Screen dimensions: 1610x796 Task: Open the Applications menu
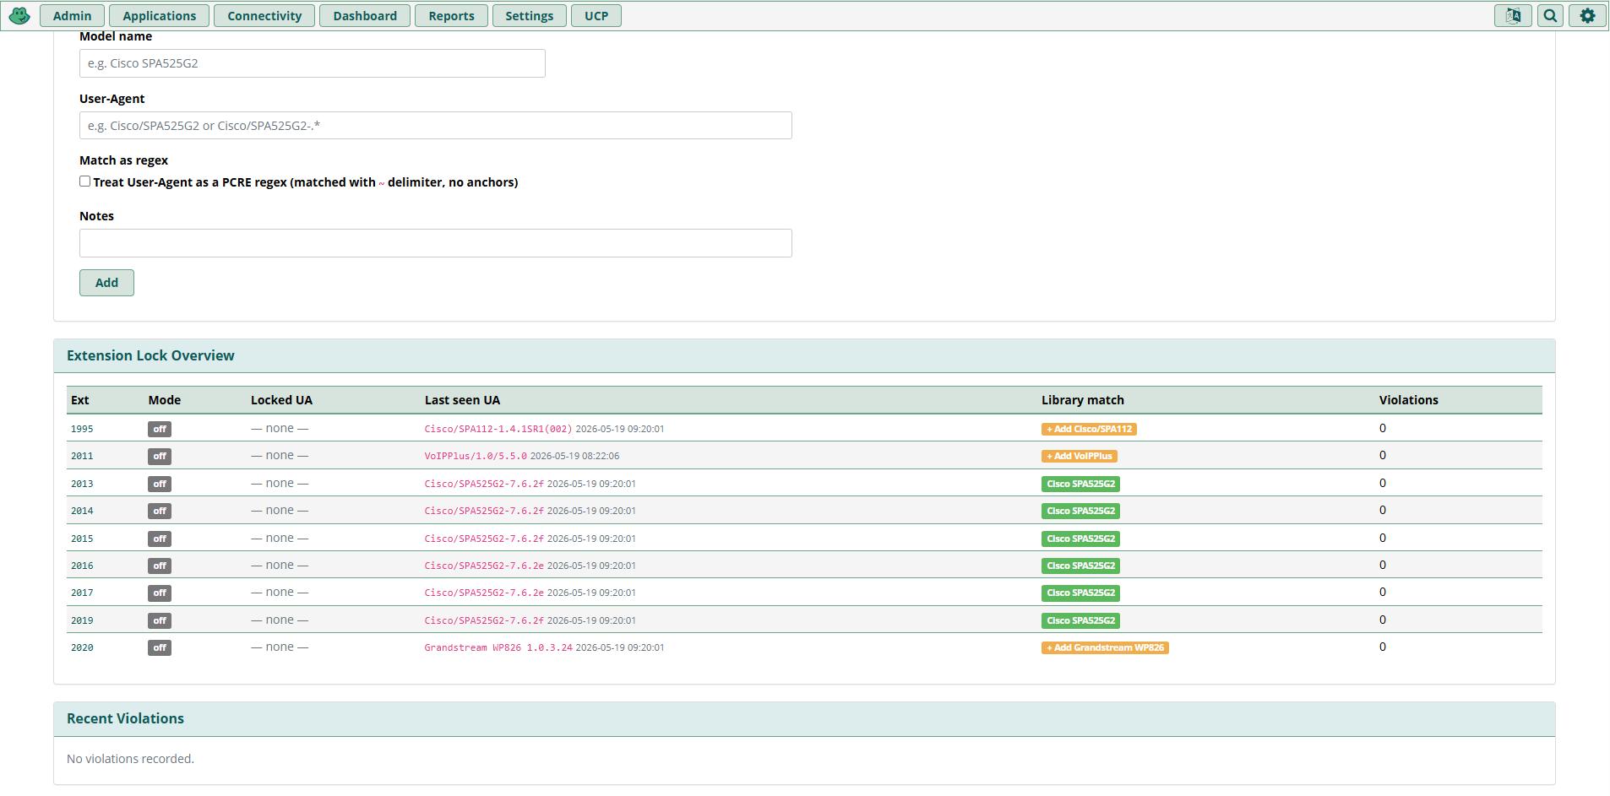159,15
